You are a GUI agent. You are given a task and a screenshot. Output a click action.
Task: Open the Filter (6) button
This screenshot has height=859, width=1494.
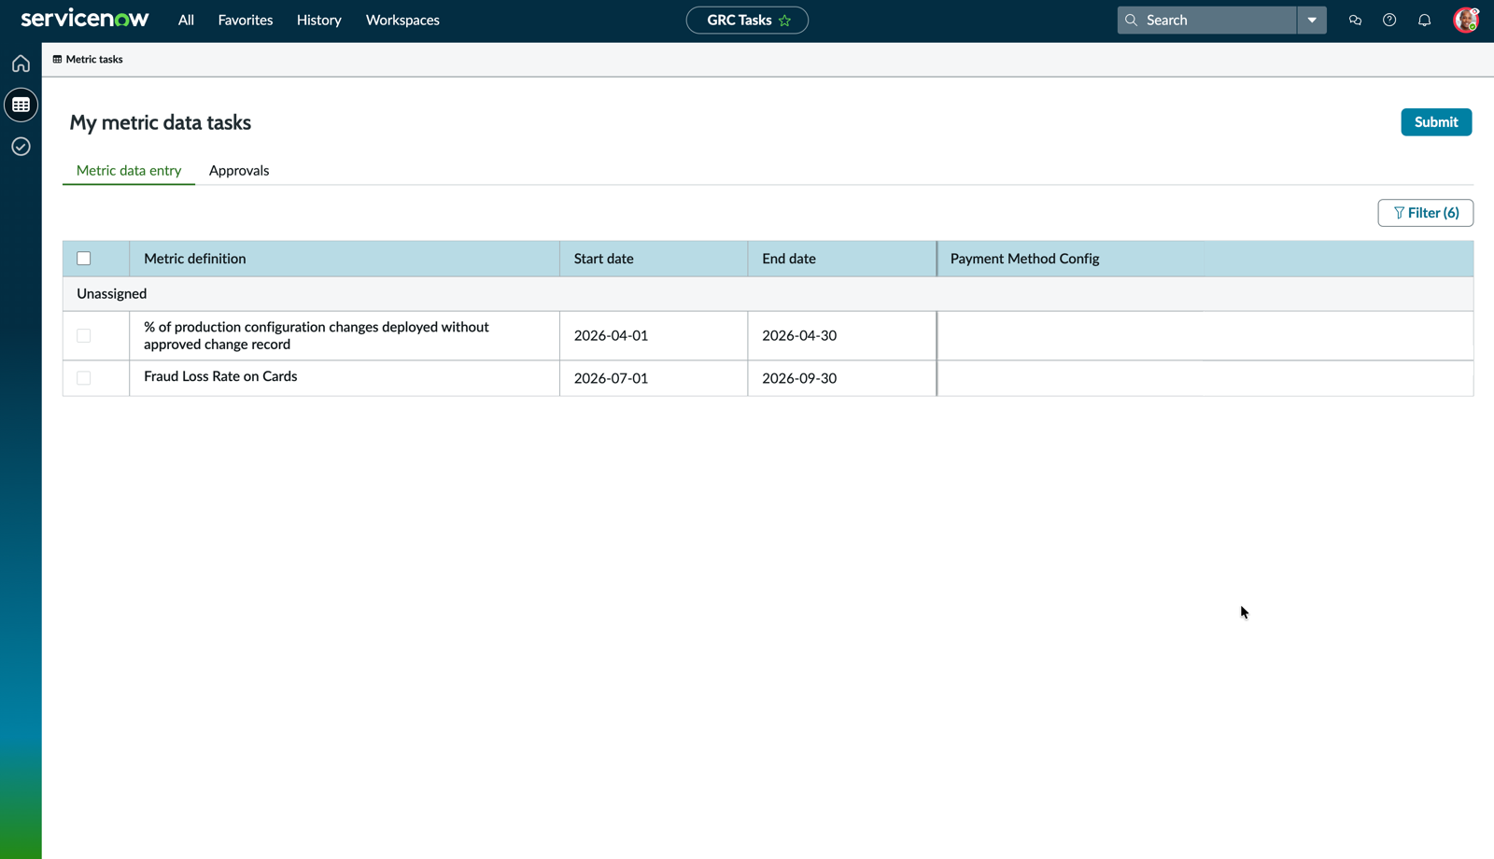coord(1426,213)
